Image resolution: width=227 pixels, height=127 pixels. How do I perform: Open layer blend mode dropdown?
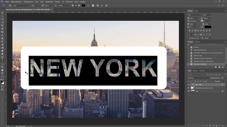199,78
